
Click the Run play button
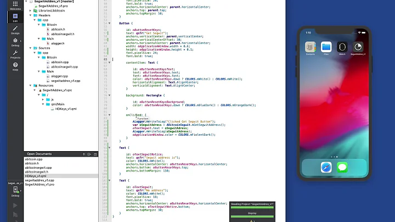pyautogui.click(x=15, y=206)
